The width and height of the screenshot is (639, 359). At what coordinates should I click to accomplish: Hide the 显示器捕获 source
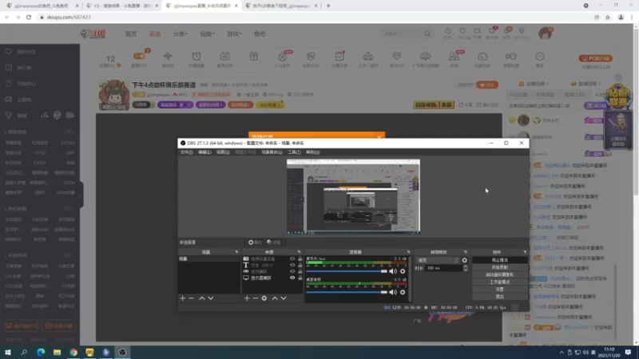[292, 278]
